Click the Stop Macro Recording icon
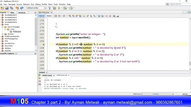 click(x=110, y=16)
